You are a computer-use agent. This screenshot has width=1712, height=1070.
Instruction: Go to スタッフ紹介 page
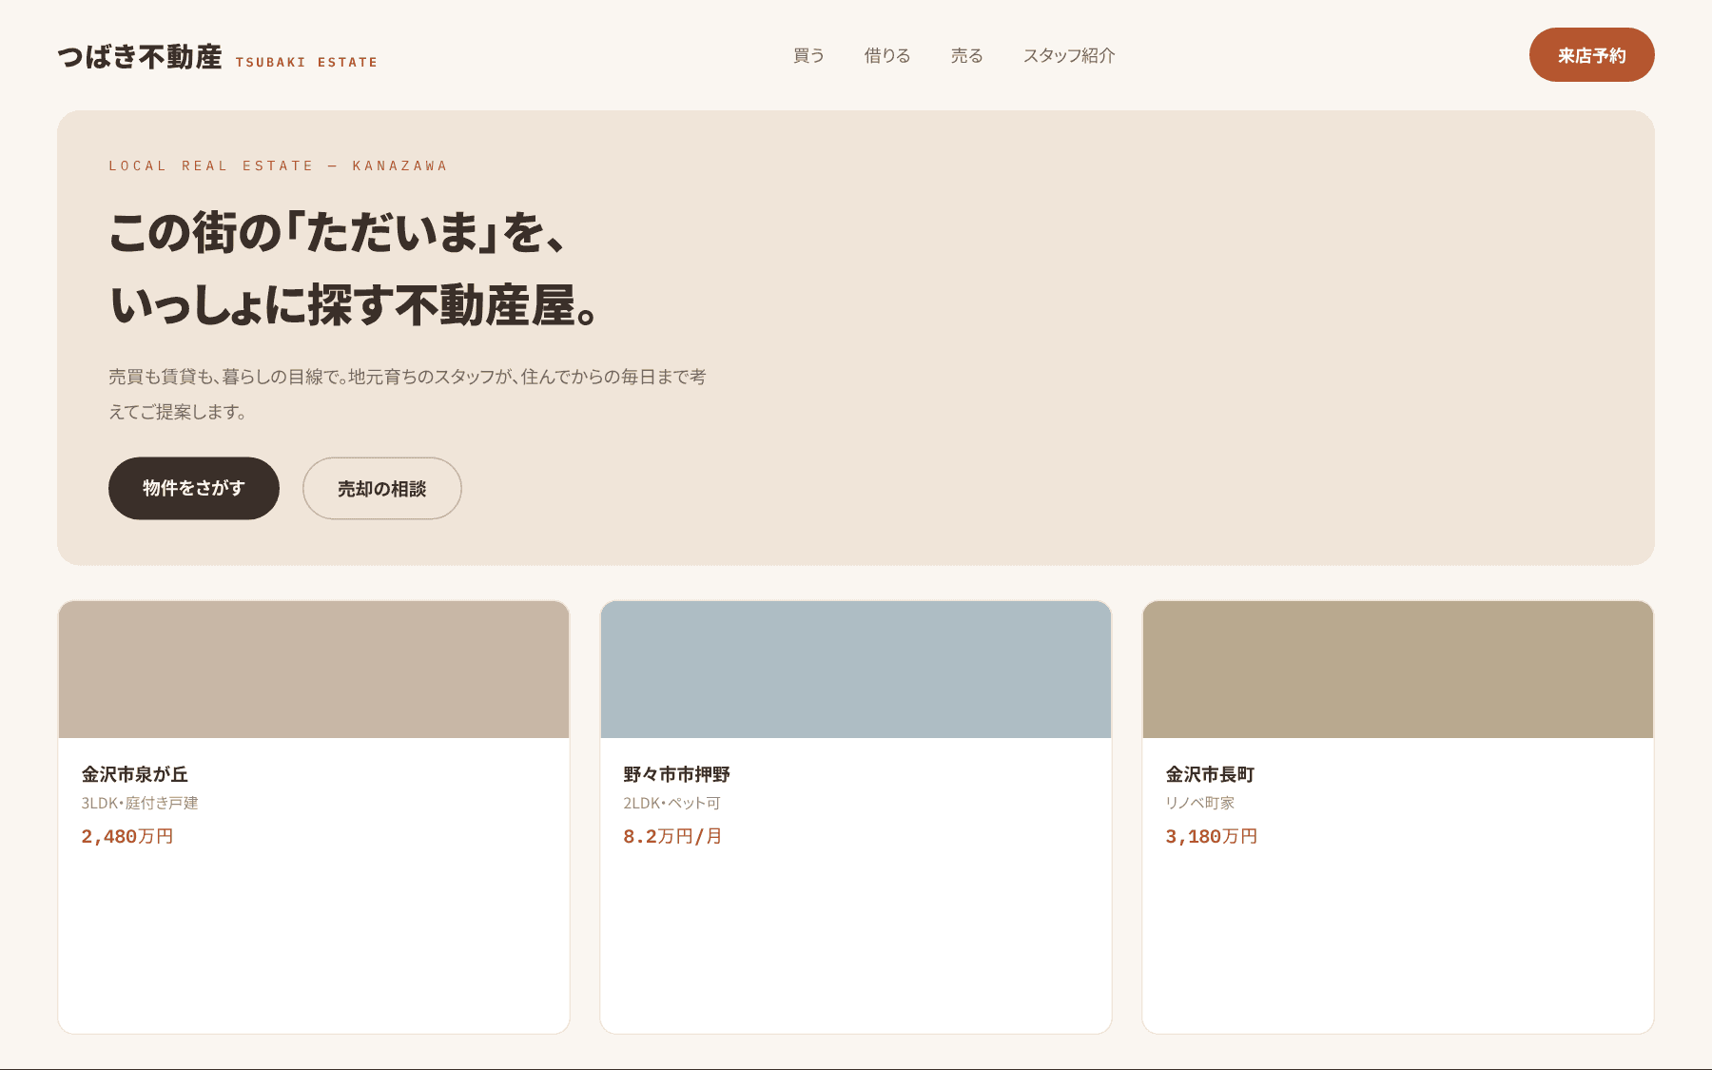tap(1069, 55)
